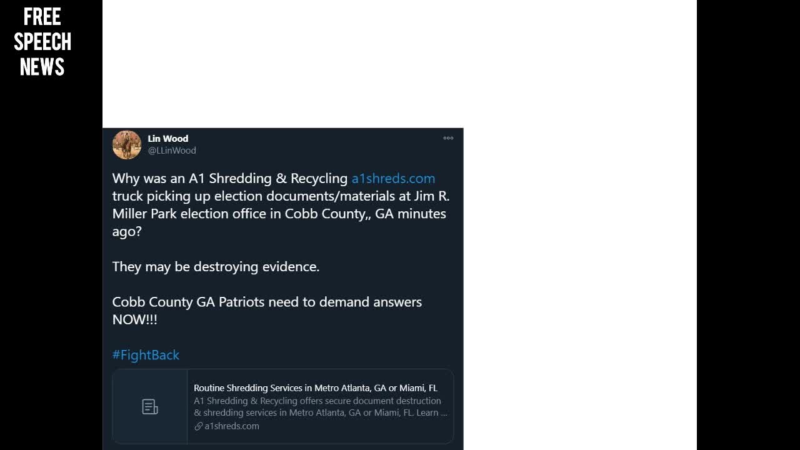Click the Free Speech News logo
The image size is (800, 450).
click(x=42, y=42)
